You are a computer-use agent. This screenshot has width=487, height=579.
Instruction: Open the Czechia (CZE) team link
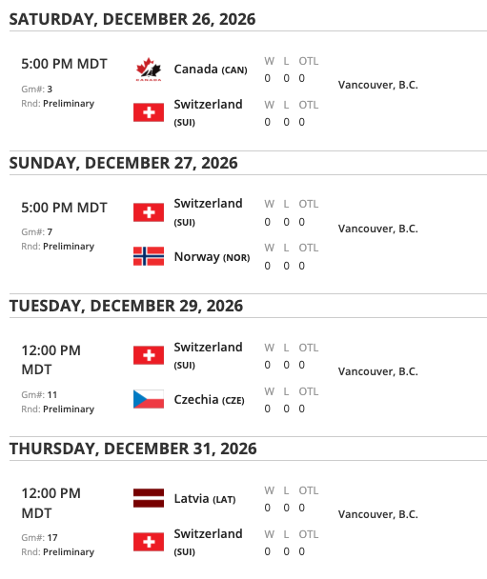209,400
